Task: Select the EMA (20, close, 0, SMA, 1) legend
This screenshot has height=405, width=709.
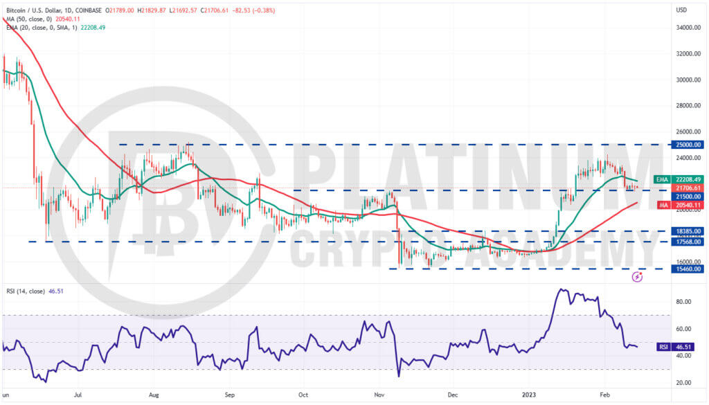Action: click(42, 28)
